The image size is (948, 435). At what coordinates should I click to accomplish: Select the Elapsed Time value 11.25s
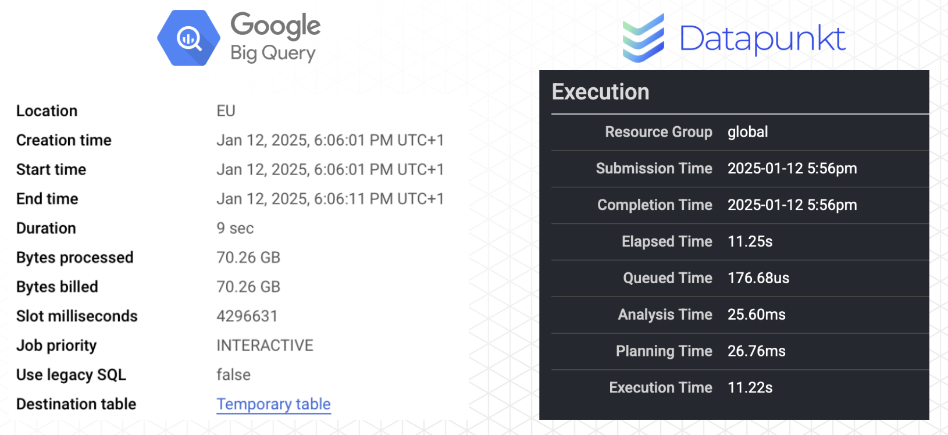pyautogui.click(x=750, y=241)
